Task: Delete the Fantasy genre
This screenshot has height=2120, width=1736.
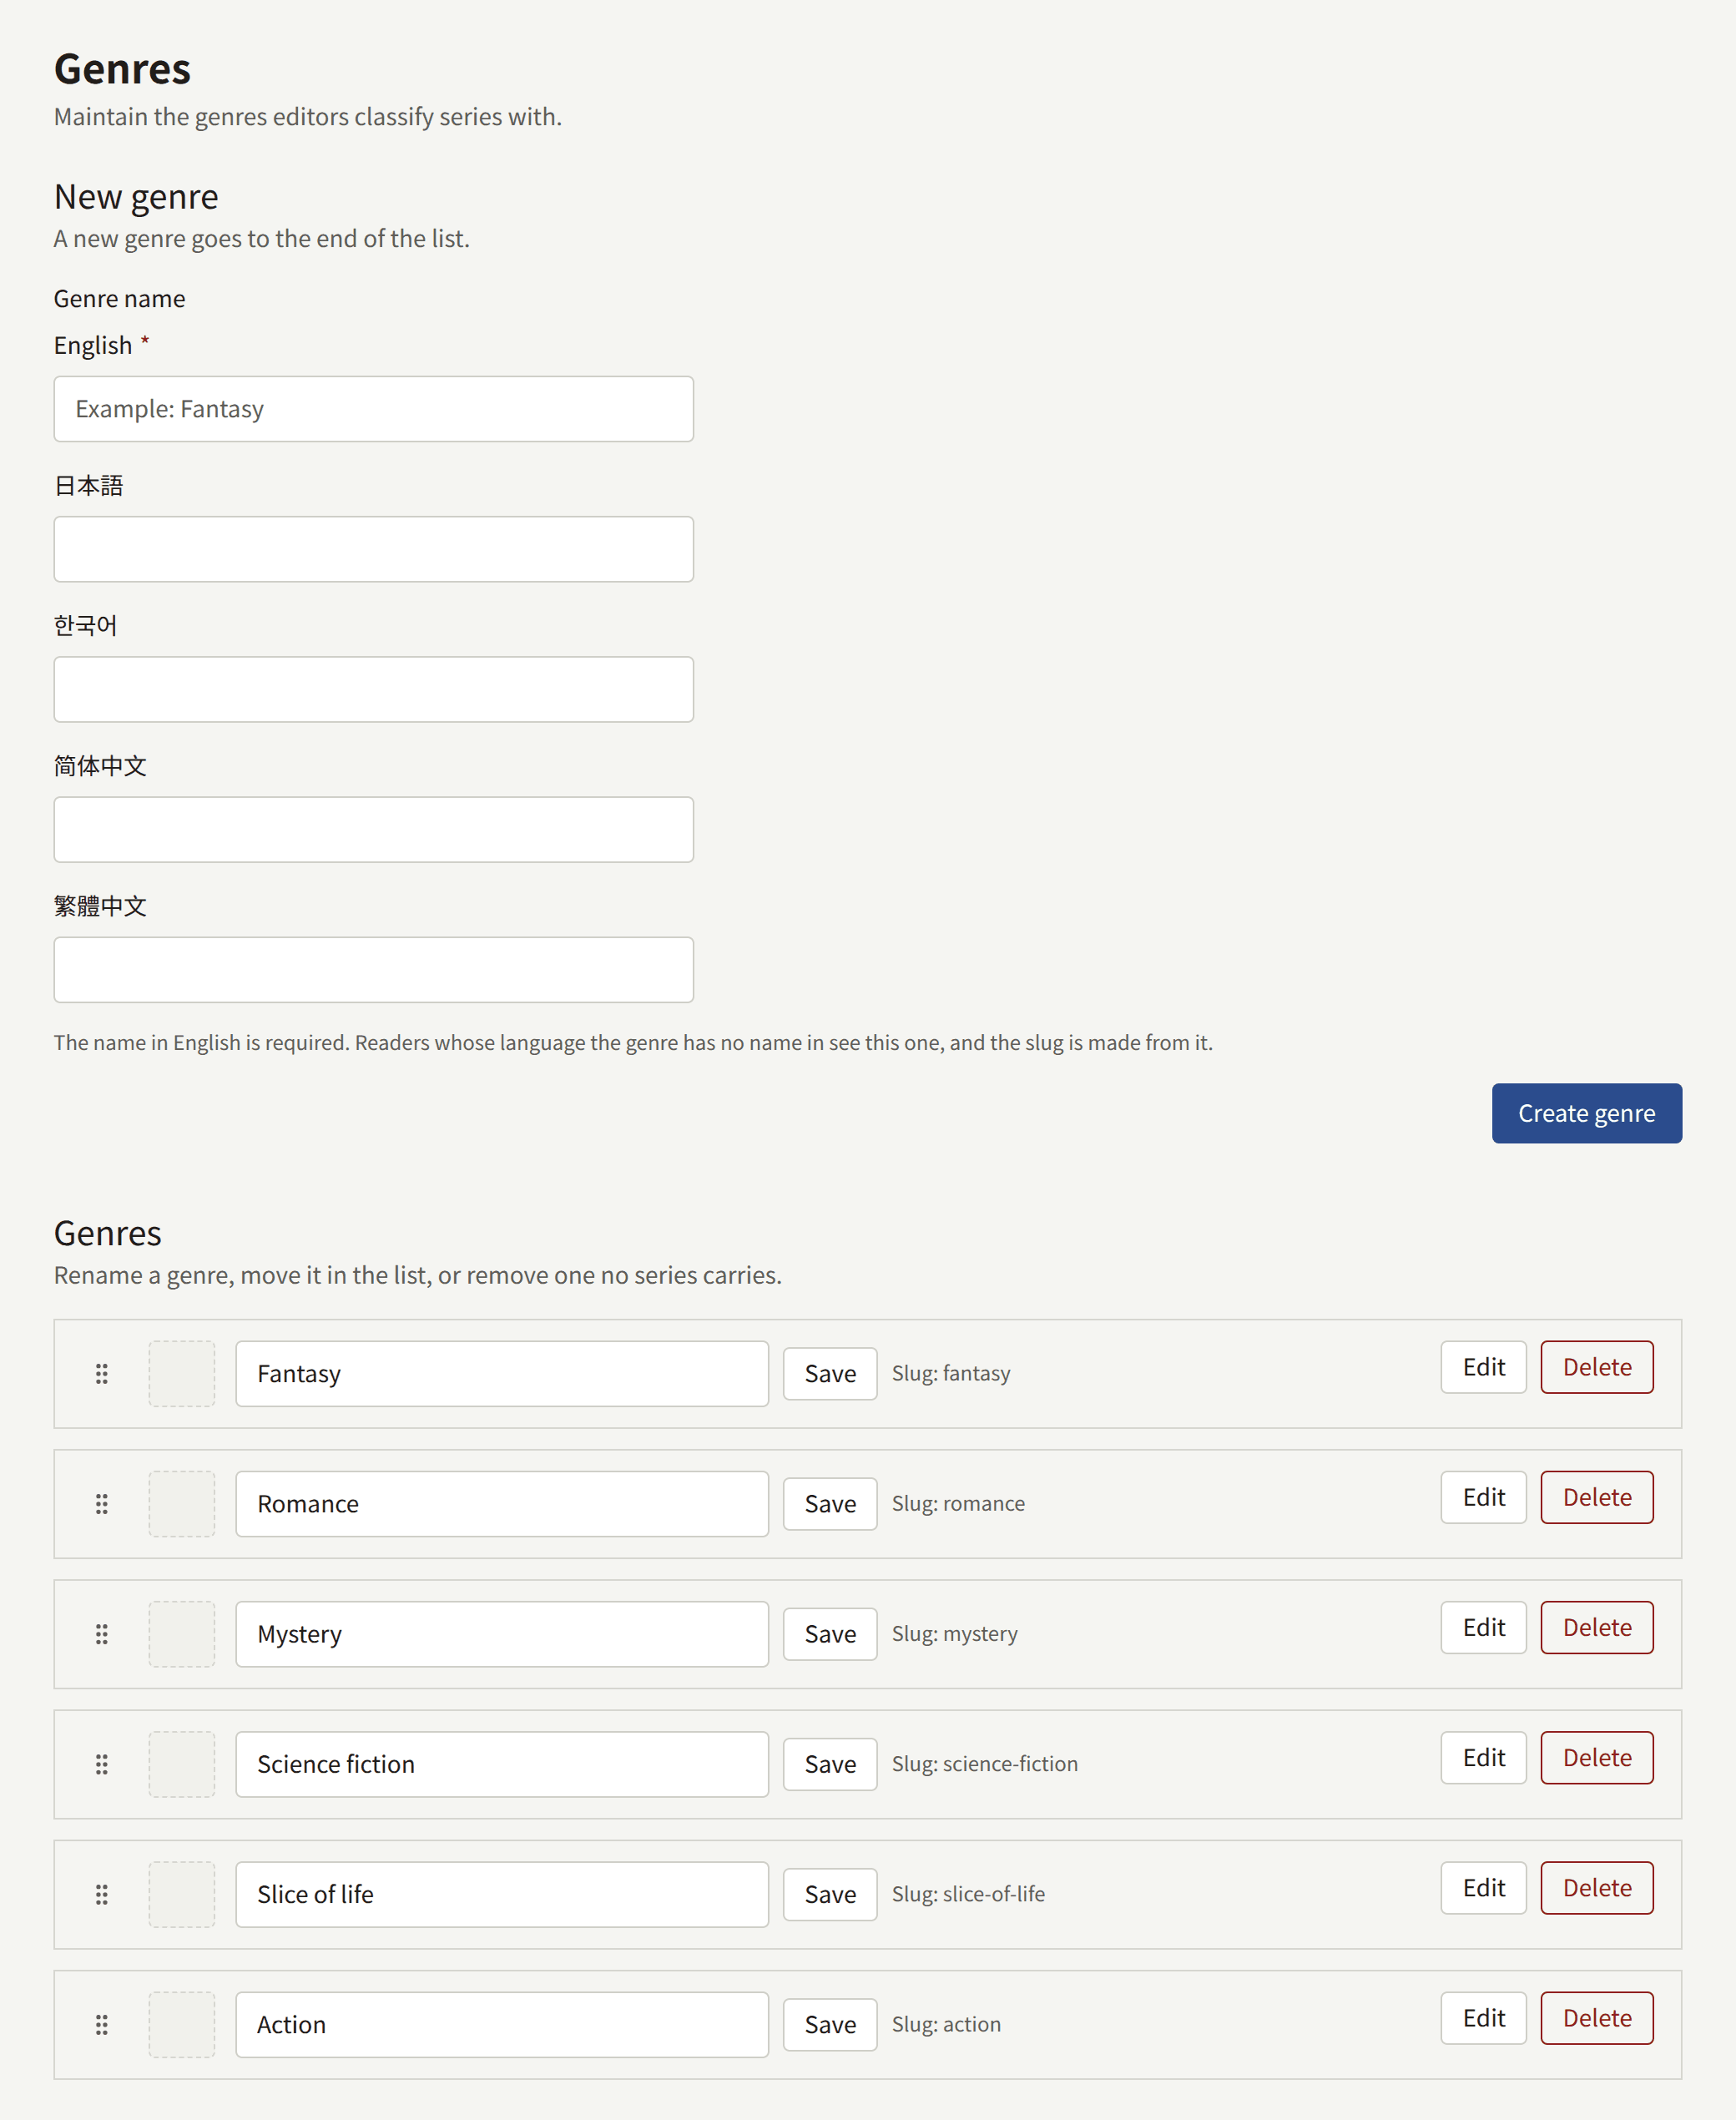Action: pos(1597,1367)
